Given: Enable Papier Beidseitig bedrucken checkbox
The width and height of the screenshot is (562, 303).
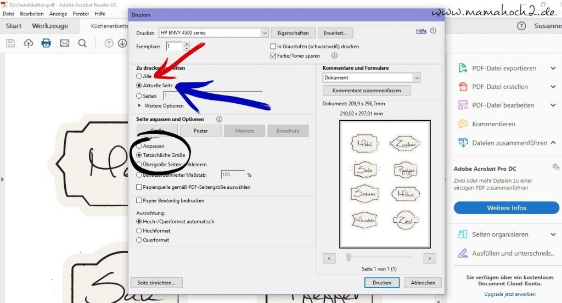Looking at the screenshot, I should (x=139, y=200).
